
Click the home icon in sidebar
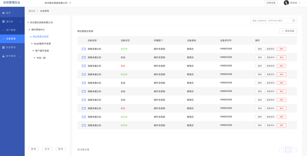tap(3, 13)
